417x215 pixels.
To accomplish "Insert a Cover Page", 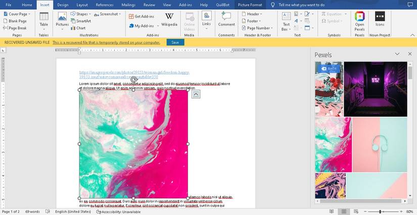I will pyautogui.click(x=17, y=14).
